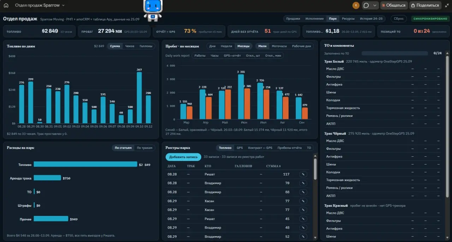The height and width of the screenshot is (242, 452).
Task: Click the Топливо bar in expenses chart
Action: point(85,165)
